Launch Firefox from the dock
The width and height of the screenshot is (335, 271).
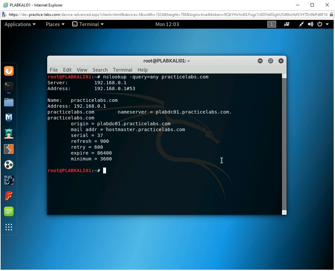pos(9,71)
